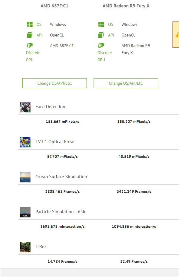This screenshot has height=277, width=179.
Task: Click the green API cube icon in left column
Action: (x=30, y=35)
